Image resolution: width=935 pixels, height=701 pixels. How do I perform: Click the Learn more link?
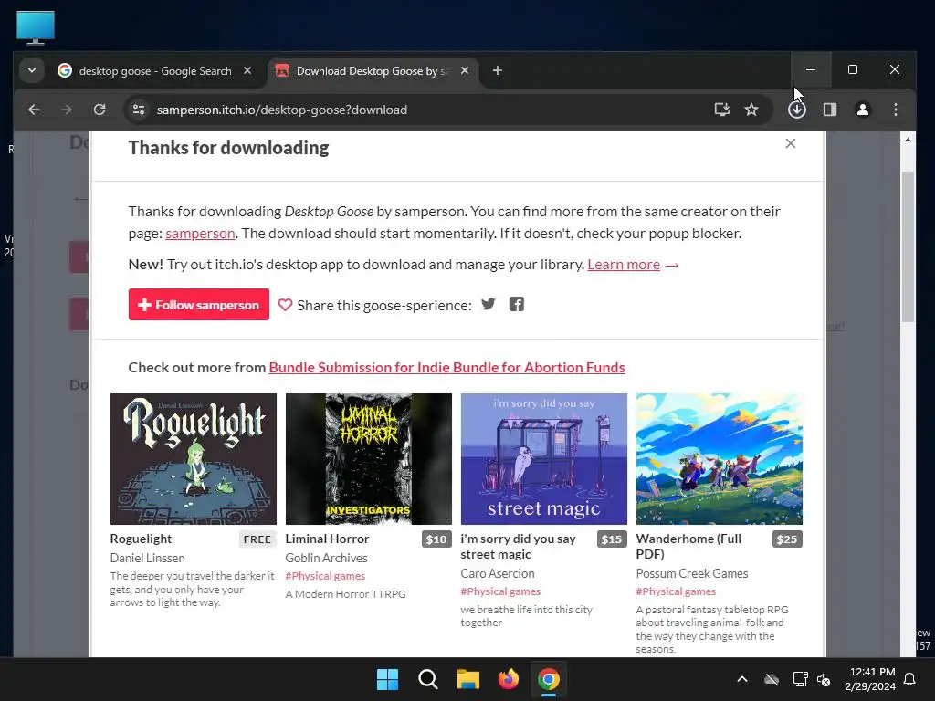tap(623, 264)
